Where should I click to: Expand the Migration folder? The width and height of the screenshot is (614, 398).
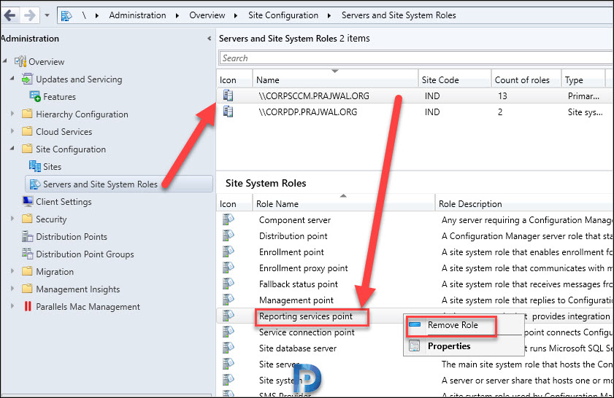[x=12, y=271]
